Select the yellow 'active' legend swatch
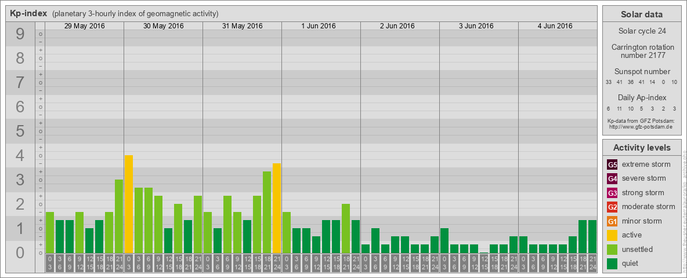Viewport: 687px width, 278px height. coord(612,235)
